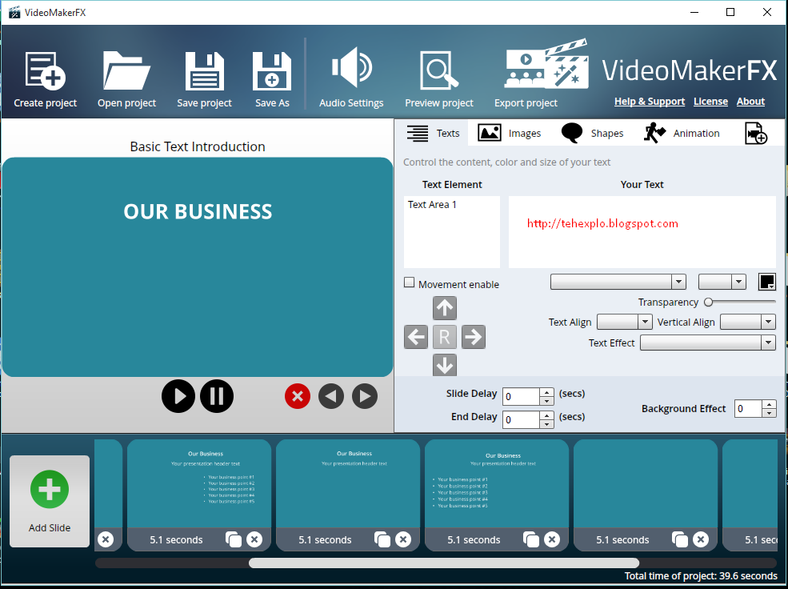Click OUR BUSINESS text in preview
This screenshot has height=589, width=788.
pyautogui.click(x=198, y=211)
